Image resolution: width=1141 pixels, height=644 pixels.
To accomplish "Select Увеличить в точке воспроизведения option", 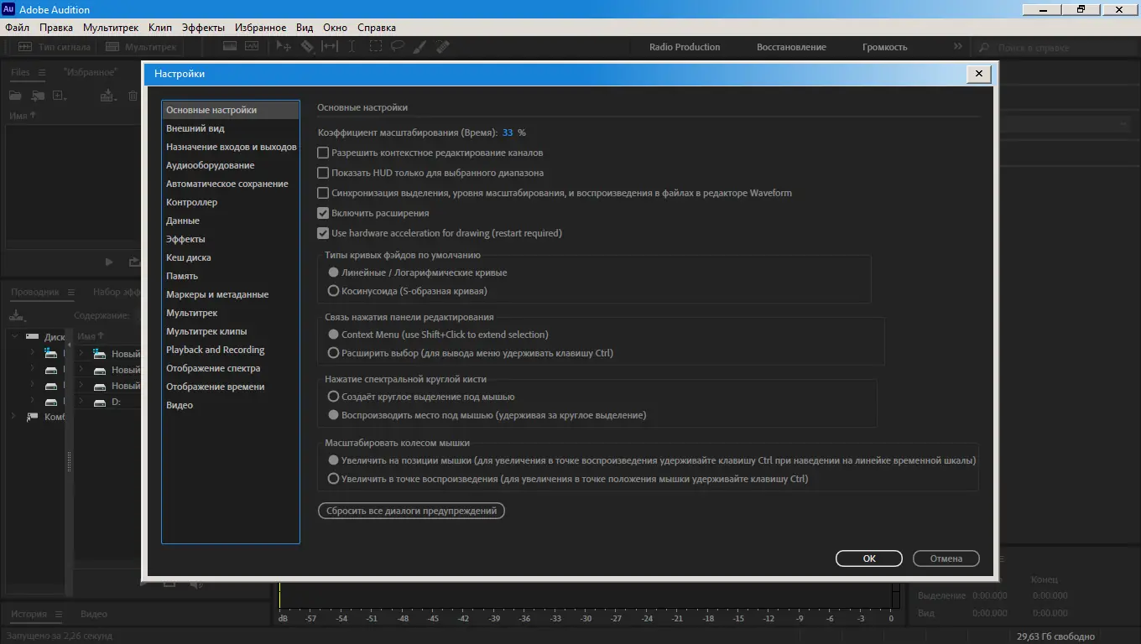I will pos(334,479).
